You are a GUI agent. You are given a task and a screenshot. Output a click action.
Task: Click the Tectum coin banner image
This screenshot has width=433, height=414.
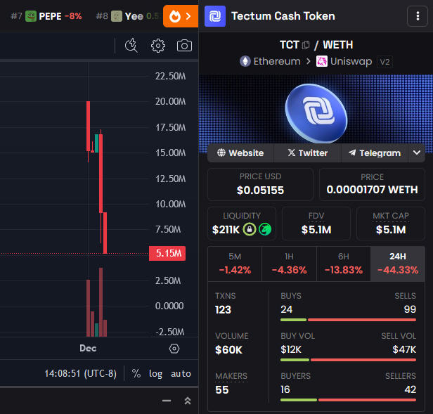(316, 113)
